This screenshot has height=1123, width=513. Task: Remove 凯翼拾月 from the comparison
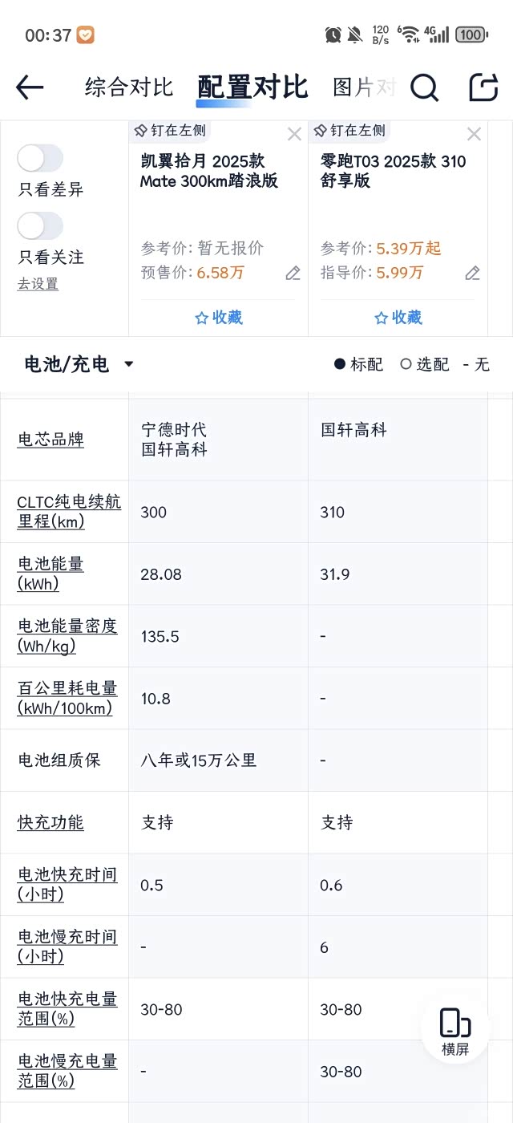coord(294,134)
